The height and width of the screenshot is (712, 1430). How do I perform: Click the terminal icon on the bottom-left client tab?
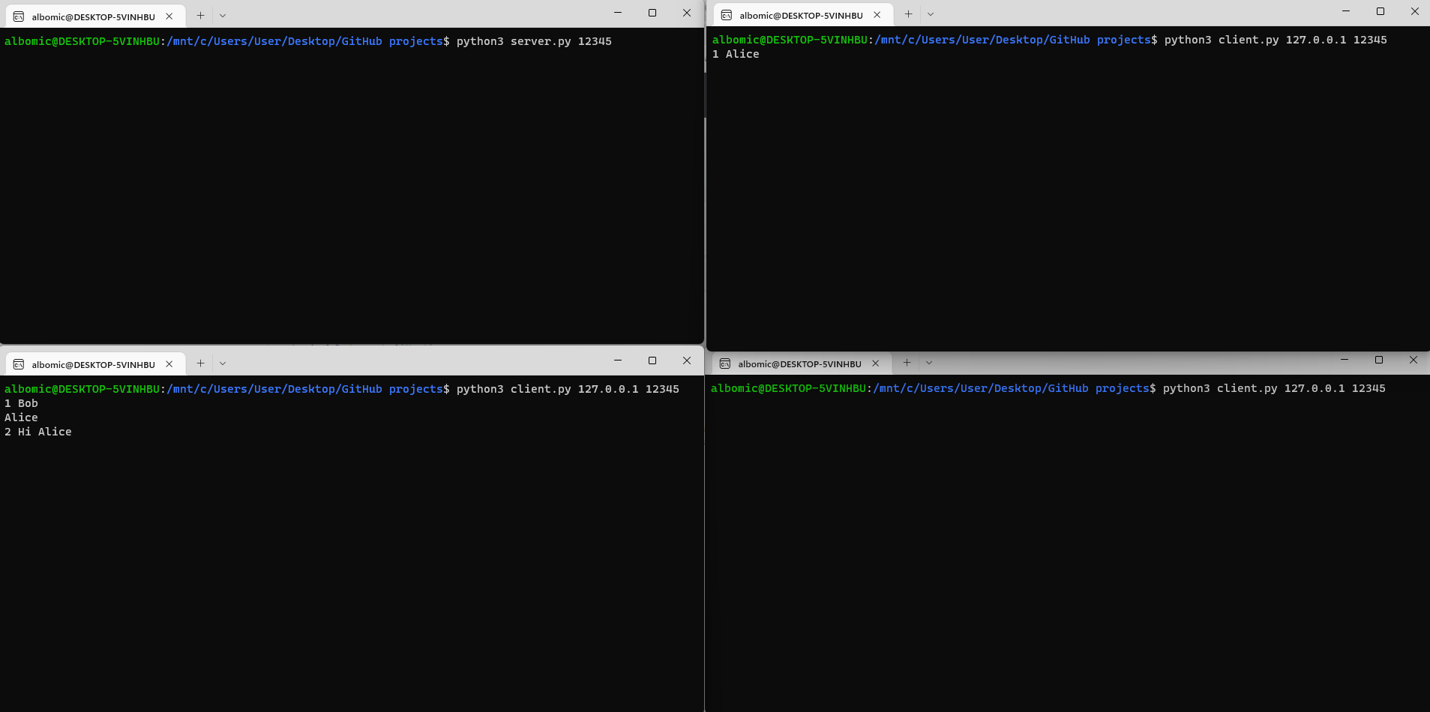point(19,364)
